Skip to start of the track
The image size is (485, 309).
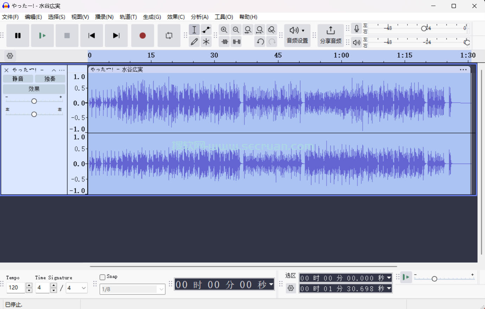(x=92, y=36)
